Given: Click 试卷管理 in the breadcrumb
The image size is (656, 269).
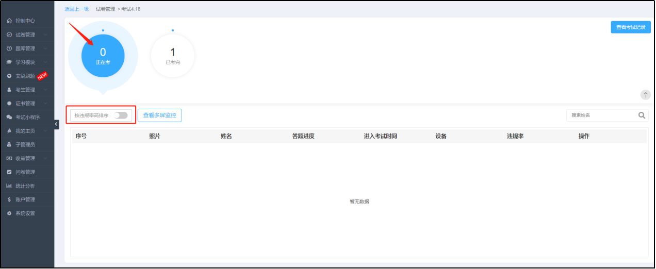Looking at the screenshot, I should (106, 9).
